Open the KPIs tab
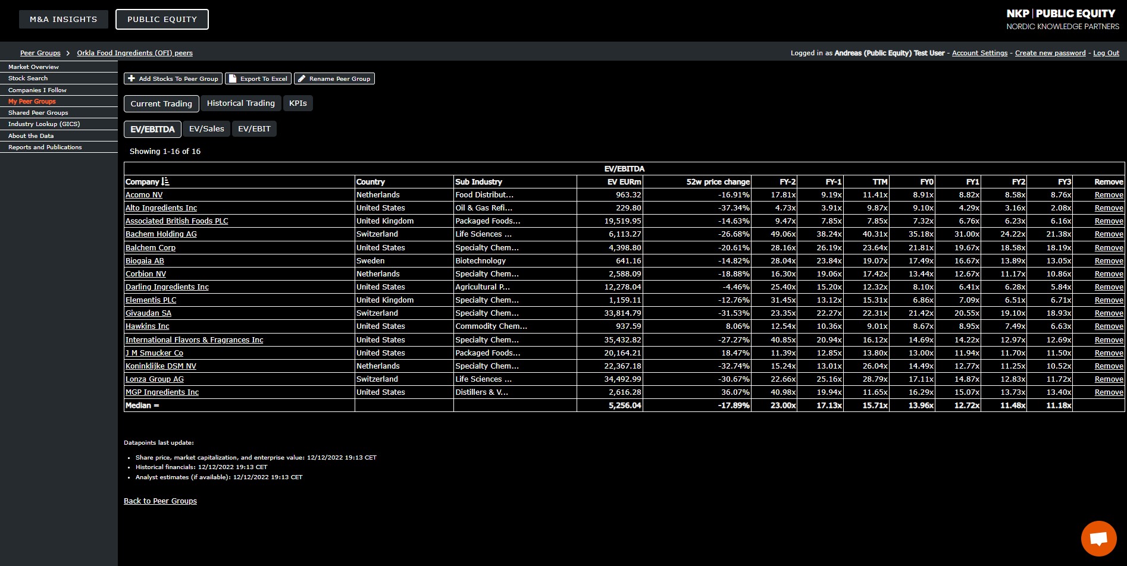The height and width of the screenshot is (566, 1127). [298, 103]
